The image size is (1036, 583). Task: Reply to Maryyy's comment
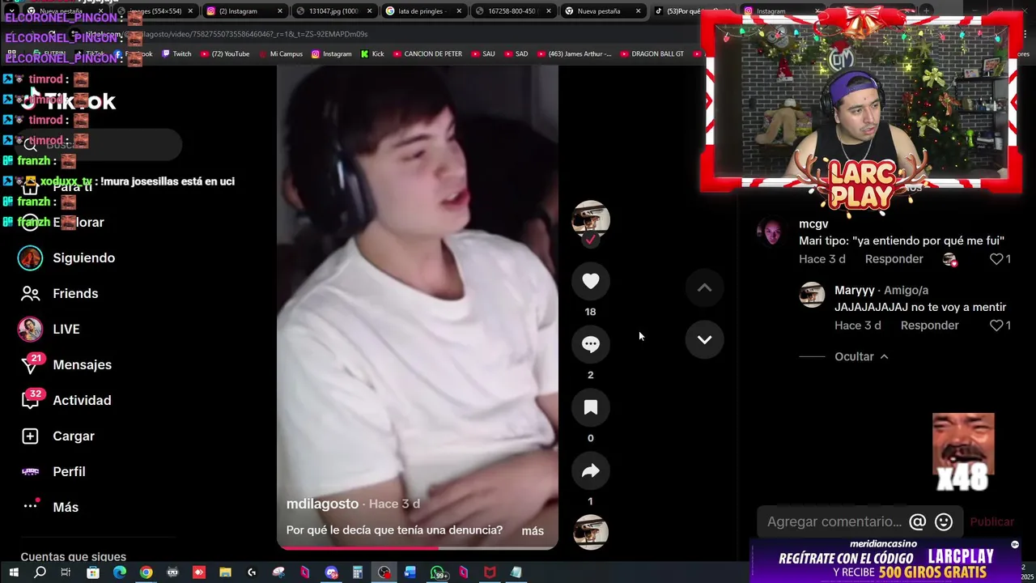(929, 326)
